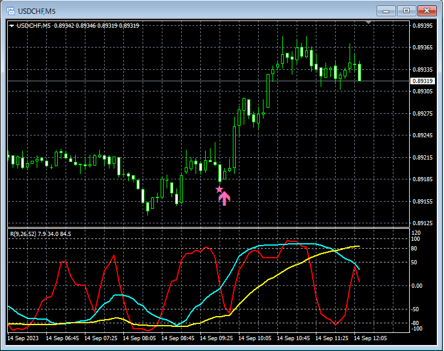Click the 14 Sep 07:25 time label
This screenshot has width=444, height=351.
click(x=101, y=338)
